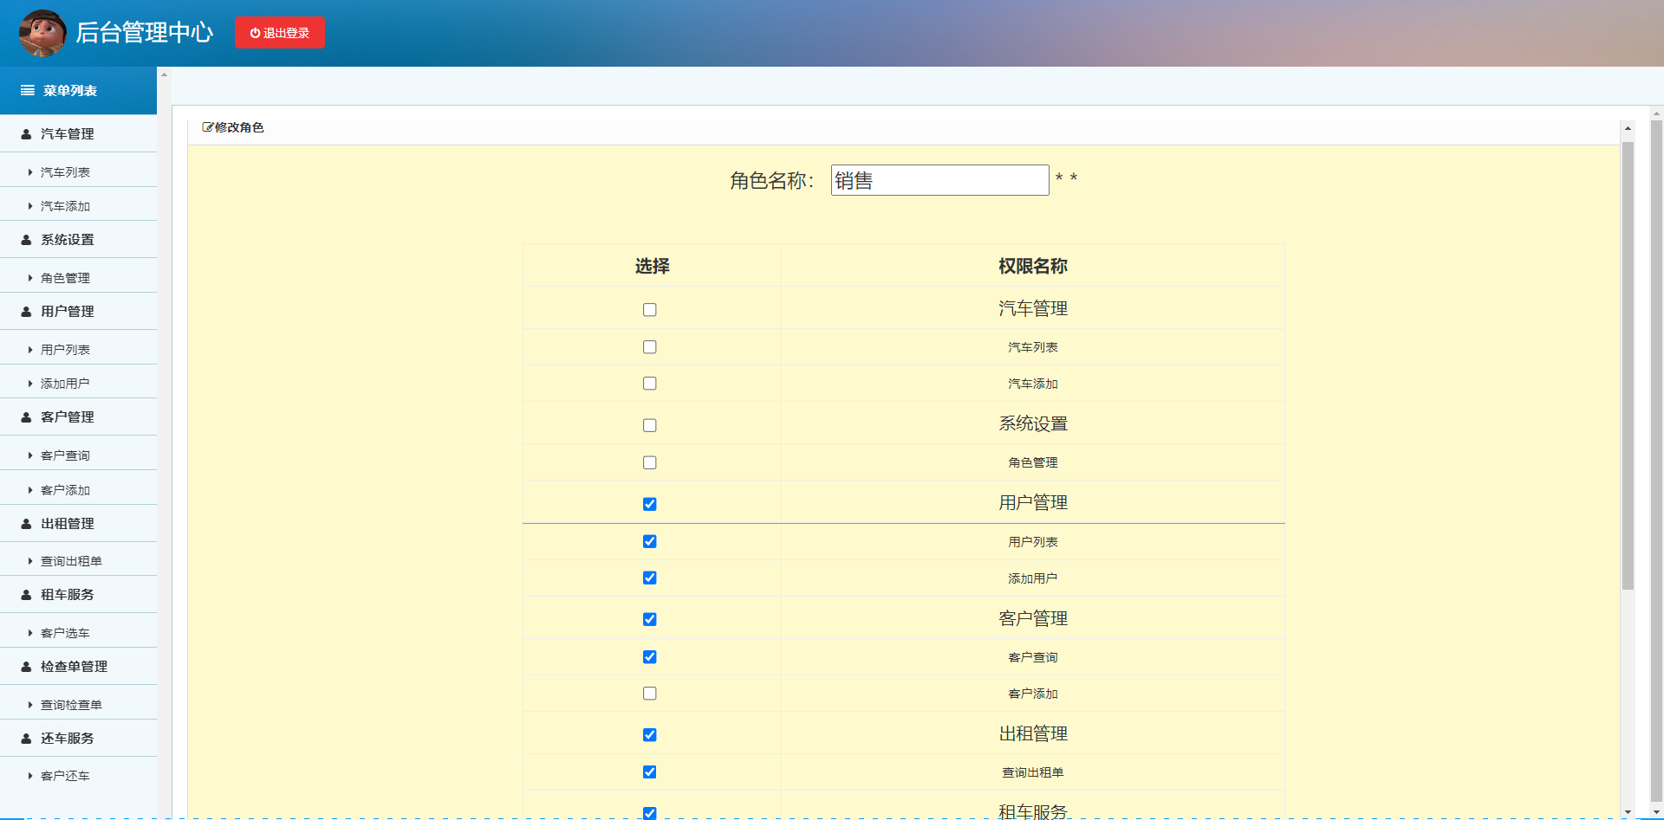Enable the 汽车管理 permission checkbox

(649, 309)
